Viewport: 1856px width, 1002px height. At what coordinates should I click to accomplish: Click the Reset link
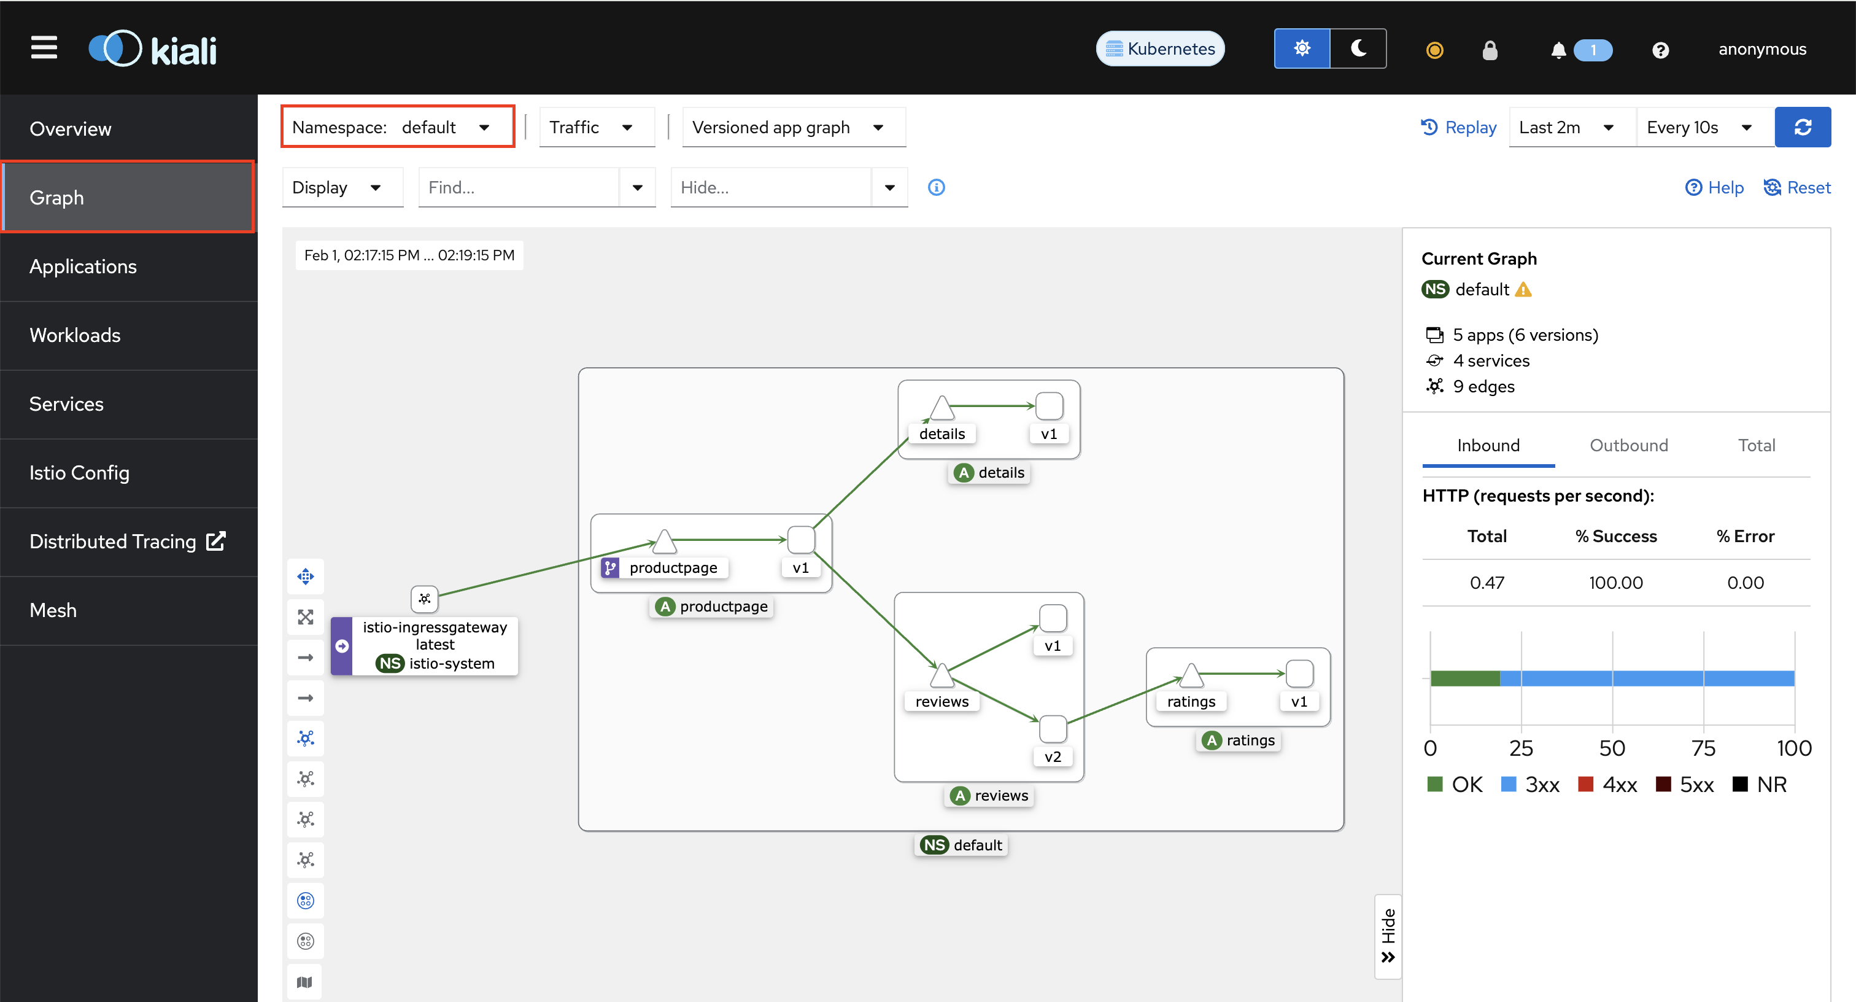(x=1796, y=187)
